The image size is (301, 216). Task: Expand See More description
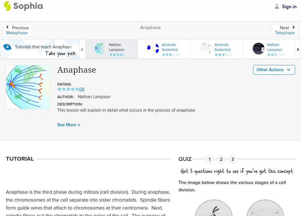[x=69, y=125]
